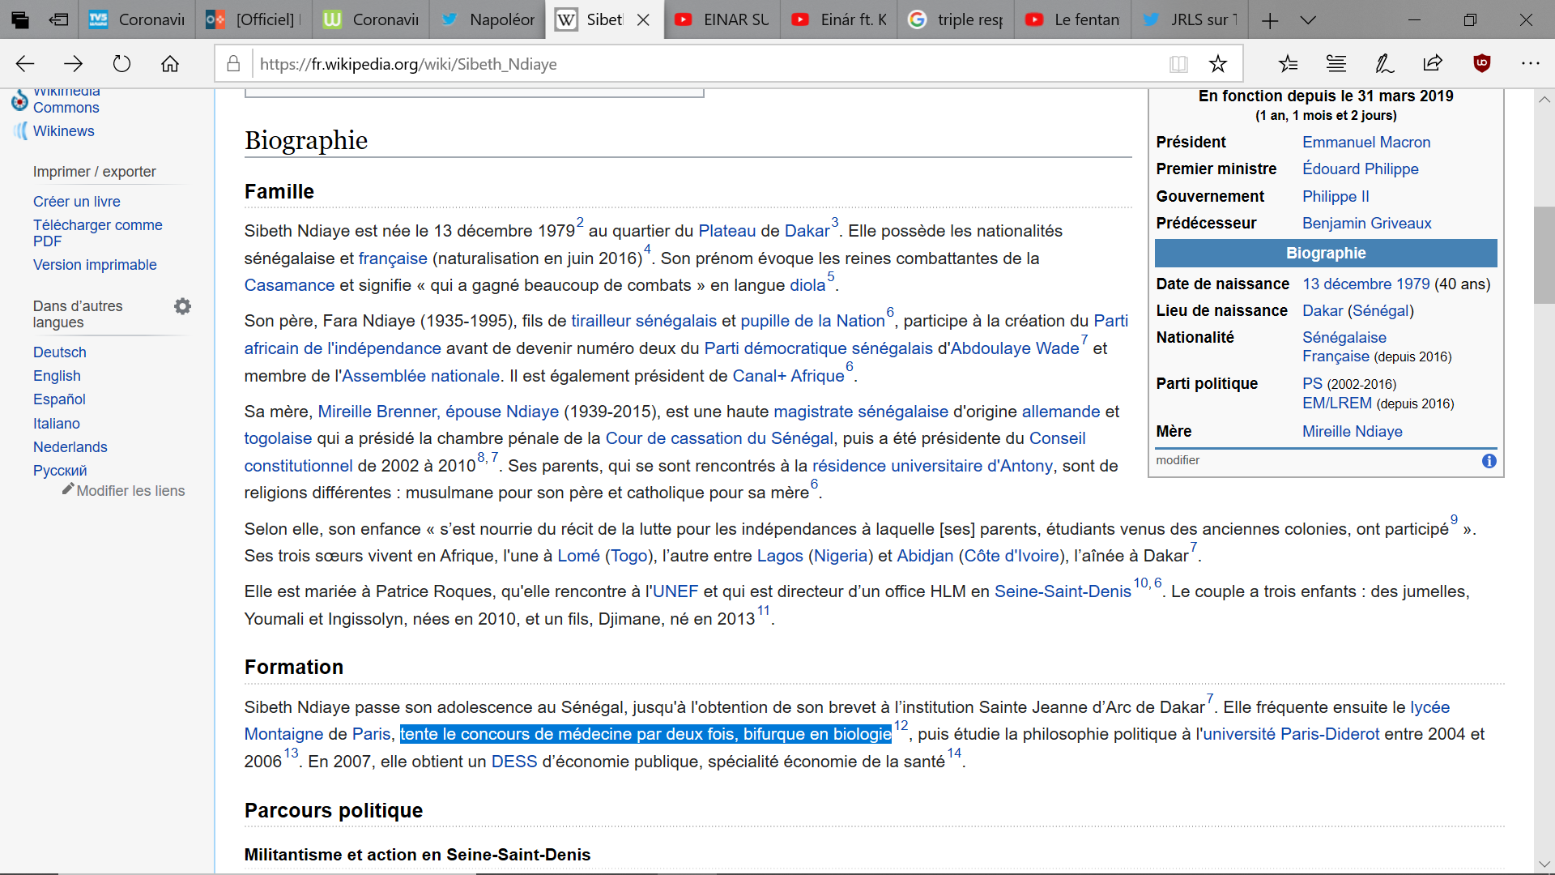Click infobox information icon
The width and height of the screenshot is (1555, 875).
1489,461
